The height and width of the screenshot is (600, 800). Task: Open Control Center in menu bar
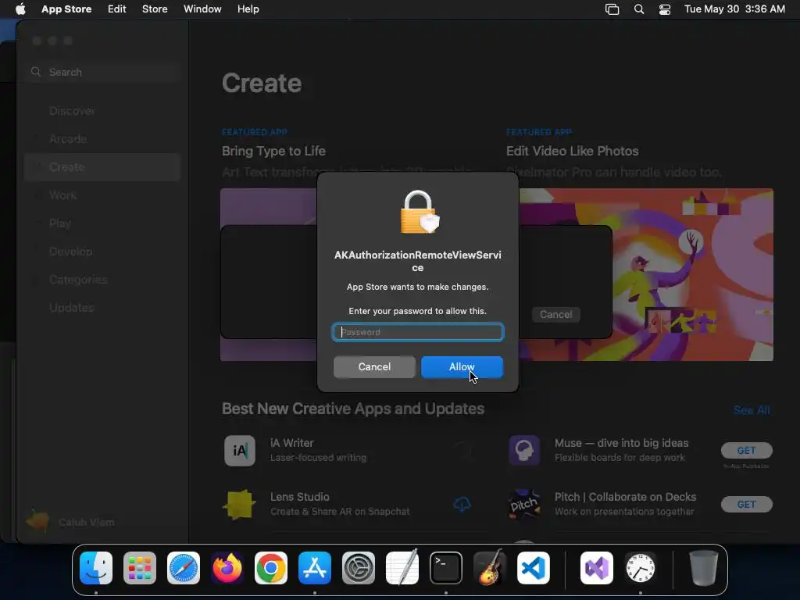[x=665, y=9]
